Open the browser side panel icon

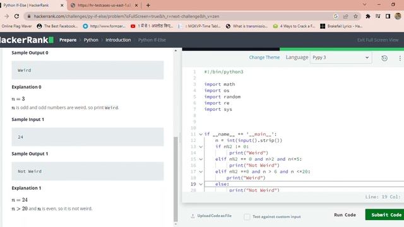[388, 16]
